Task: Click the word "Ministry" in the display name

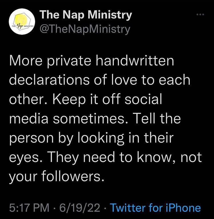Action: [x=110, y=15]
